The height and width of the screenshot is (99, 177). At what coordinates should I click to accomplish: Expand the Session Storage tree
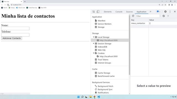click(x=93, y=43)
